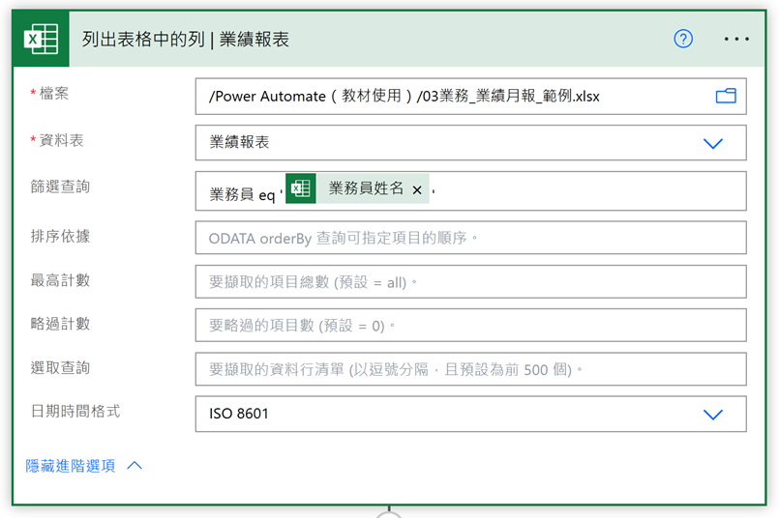779x518 pixels.
Task: Focus the 篩選查詢 filter query field
Action: click(x=470, y=191)
